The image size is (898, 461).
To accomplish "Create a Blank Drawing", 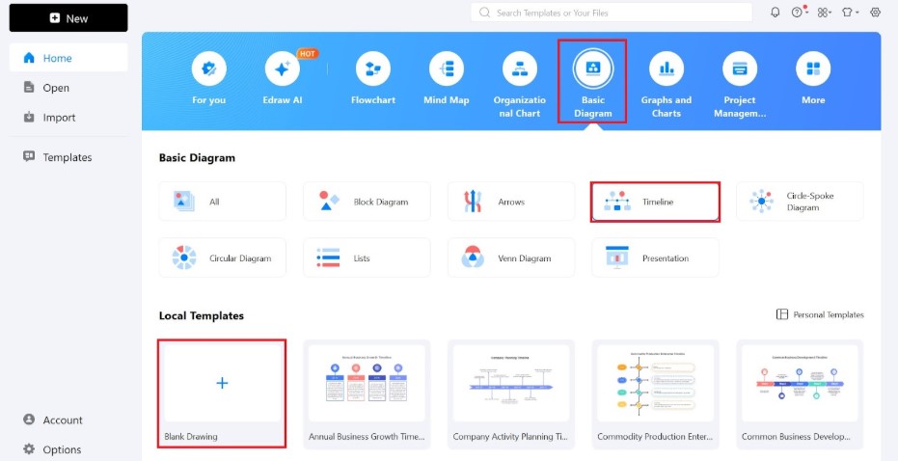I will (222, 393).
